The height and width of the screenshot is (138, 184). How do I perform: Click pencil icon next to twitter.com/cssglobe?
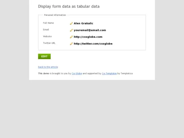[71, 44]
